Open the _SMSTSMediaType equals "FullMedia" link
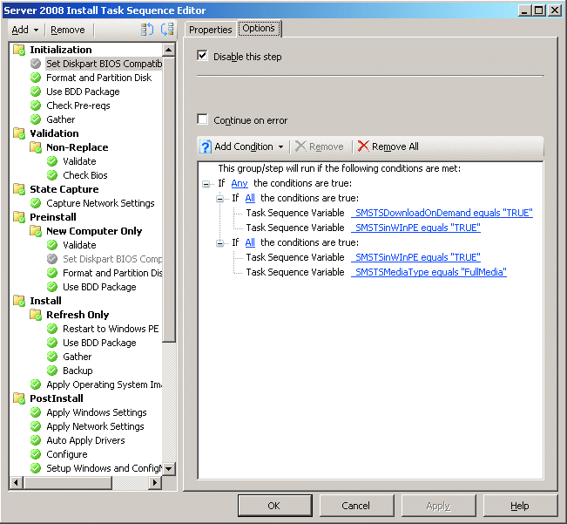The height and width of the screenshot is (524, 567). click(x=429, y=272)
